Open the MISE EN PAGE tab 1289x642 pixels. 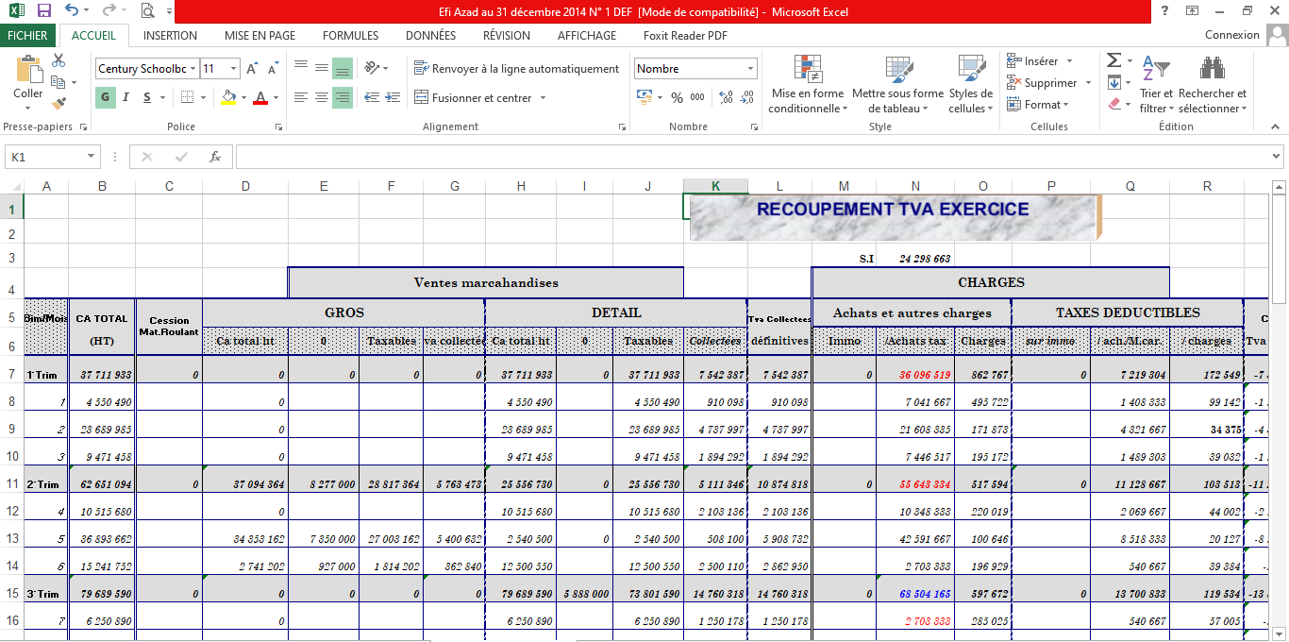coord(259,36)
